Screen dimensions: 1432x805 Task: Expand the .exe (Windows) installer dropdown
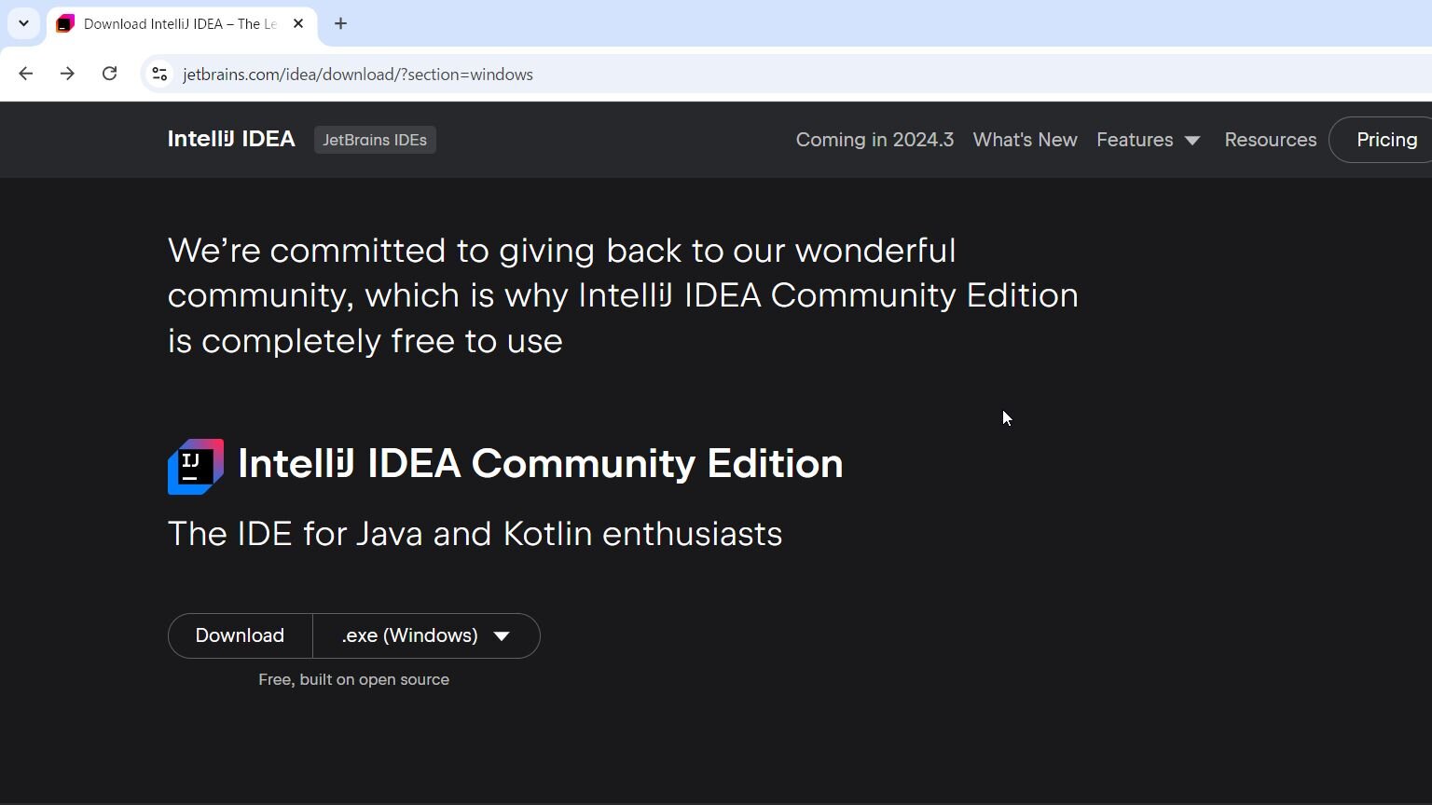point(426,635)
